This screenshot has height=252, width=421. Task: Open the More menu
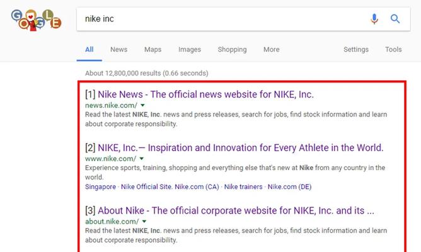click(x=271, y=50)
